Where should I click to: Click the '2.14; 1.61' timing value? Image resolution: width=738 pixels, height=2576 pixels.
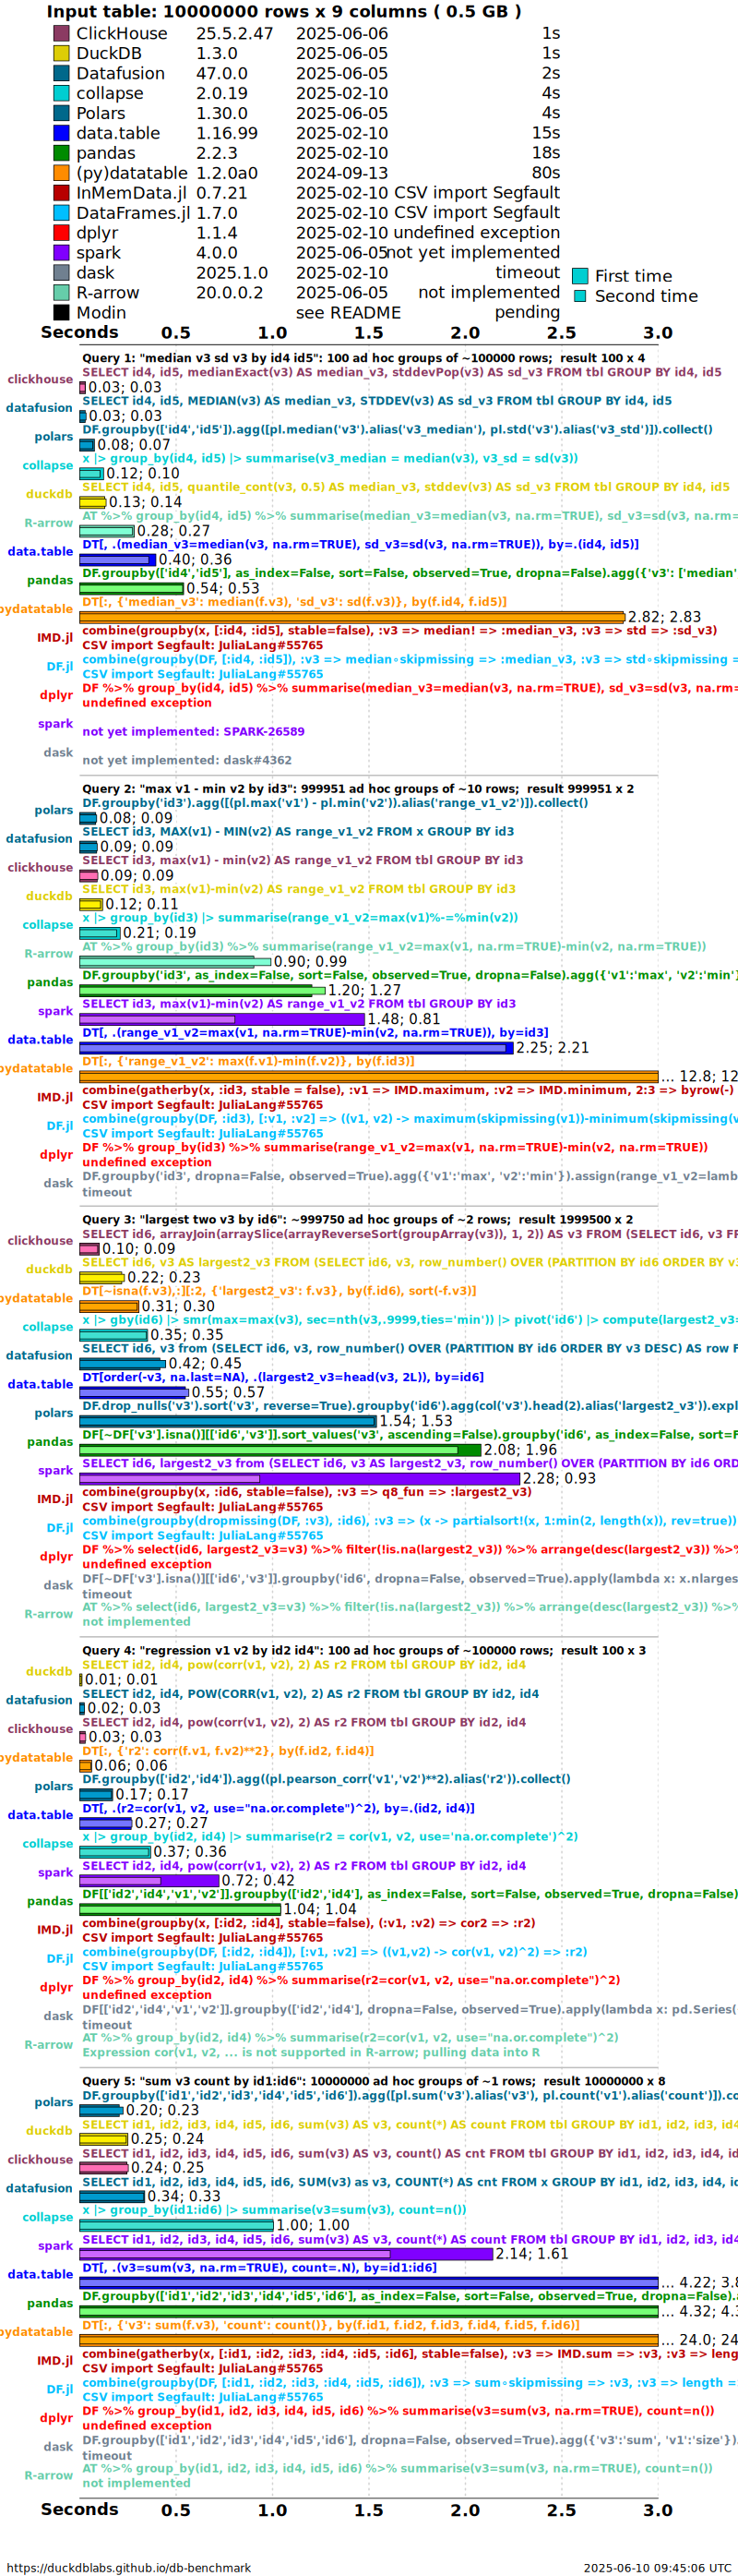pos(532,2254)
